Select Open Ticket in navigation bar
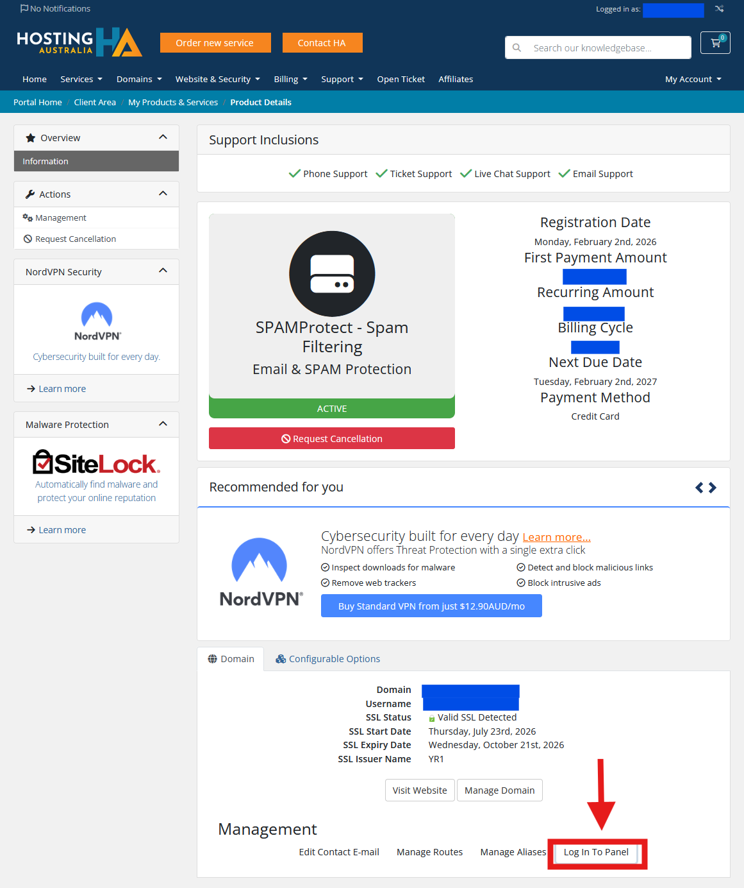This screenshot has width=744, height=888. [x=401, y=79]
